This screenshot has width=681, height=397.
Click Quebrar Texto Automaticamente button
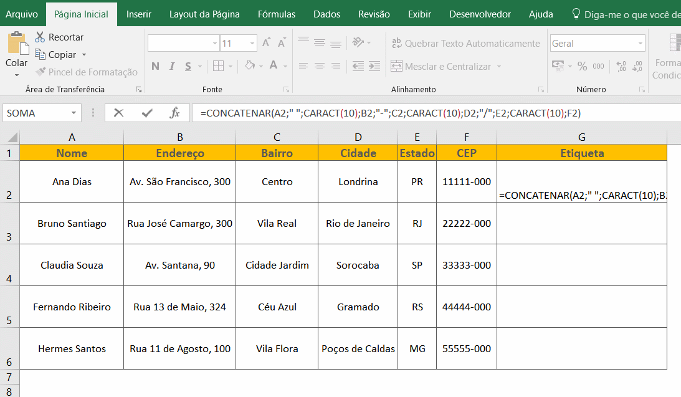pos(465,44)
